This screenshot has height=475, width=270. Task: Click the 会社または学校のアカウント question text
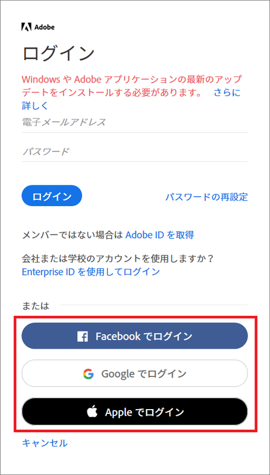click(x=118, y=259)
